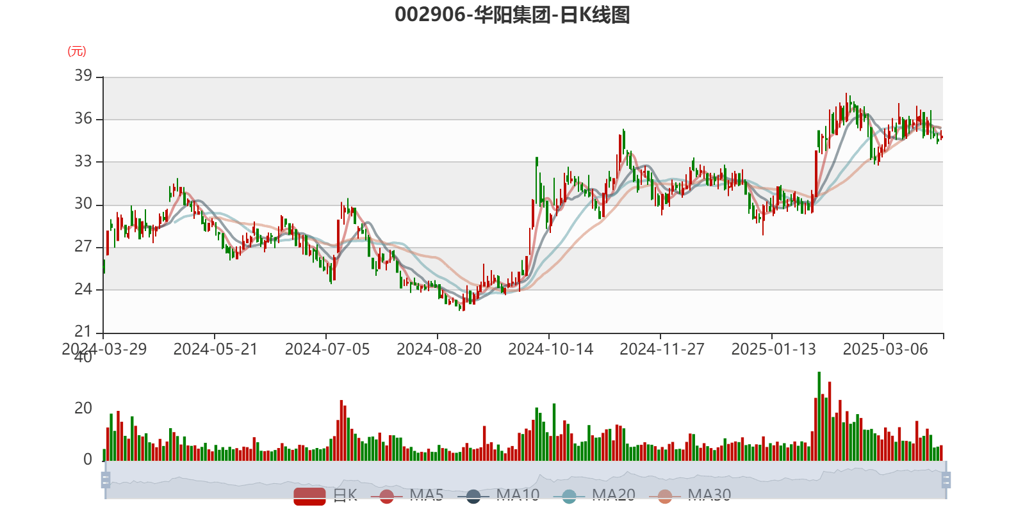Click the 2024-05-21 date axis label
This screenshot has height=512, width=1025.
pyautogui.click(x=215, y=349)
